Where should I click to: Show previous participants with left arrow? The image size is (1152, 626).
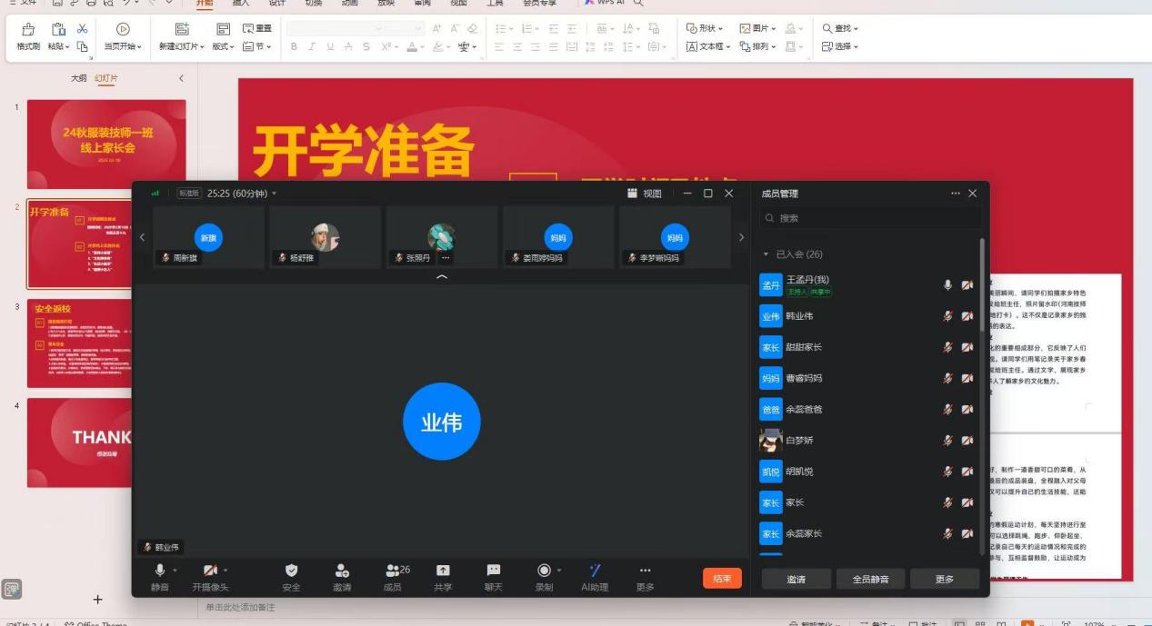[142, 237]
